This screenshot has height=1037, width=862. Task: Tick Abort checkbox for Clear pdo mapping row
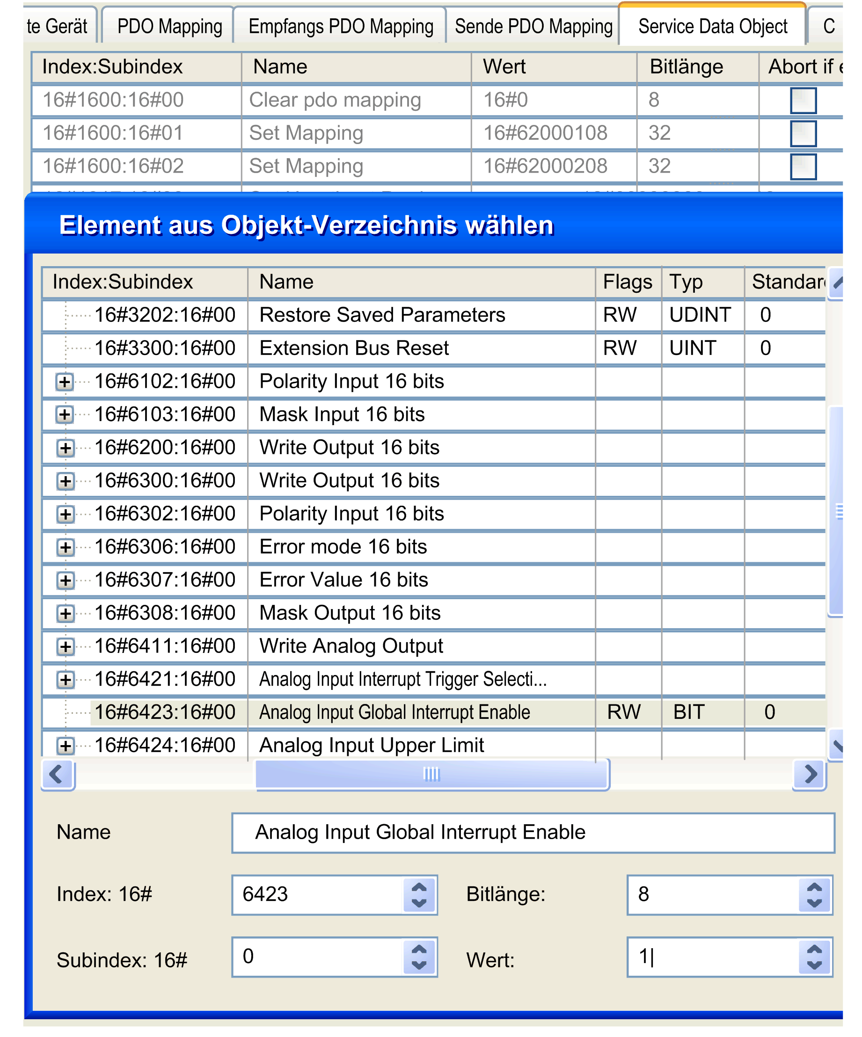click(803, 100)
